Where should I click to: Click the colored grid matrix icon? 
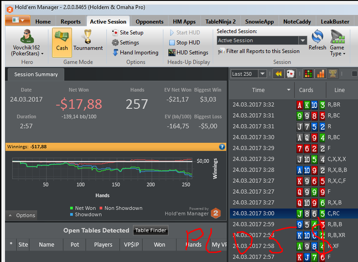(308, 74)
